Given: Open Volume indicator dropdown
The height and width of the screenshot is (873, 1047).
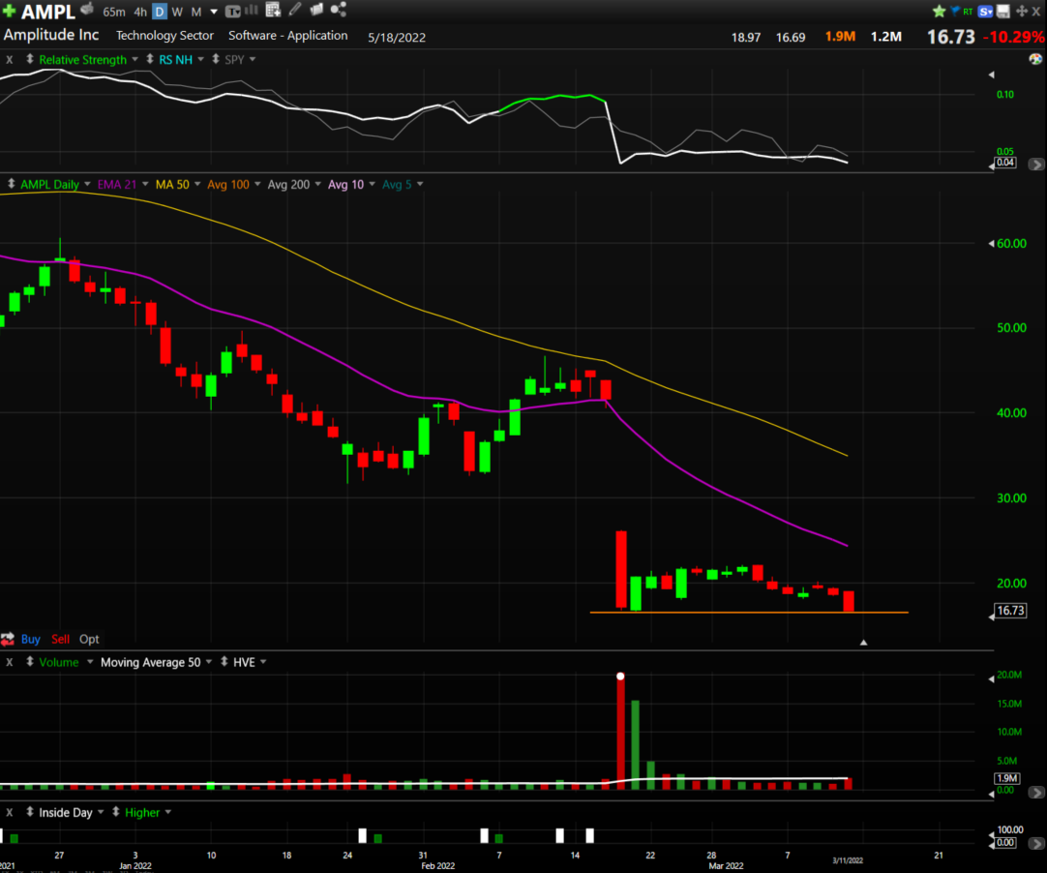Looking at the screenshot, I should [x=89, y=661].
